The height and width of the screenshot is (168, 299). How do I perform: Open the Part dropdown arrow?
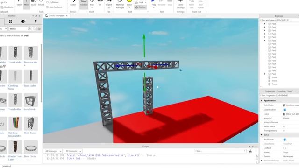[92, 7]
